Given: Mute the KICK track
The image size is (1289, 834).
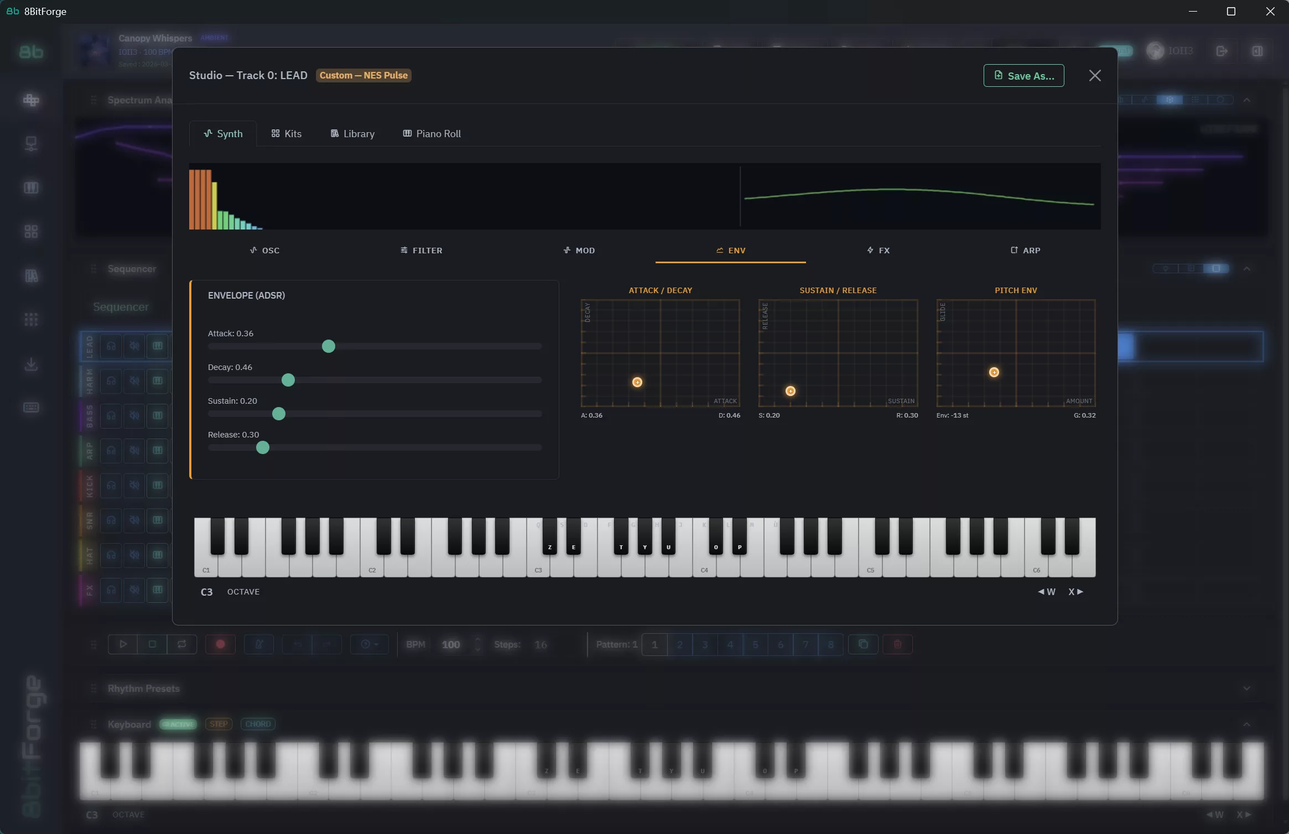Looking at the screenshot, I should (134, 486).
